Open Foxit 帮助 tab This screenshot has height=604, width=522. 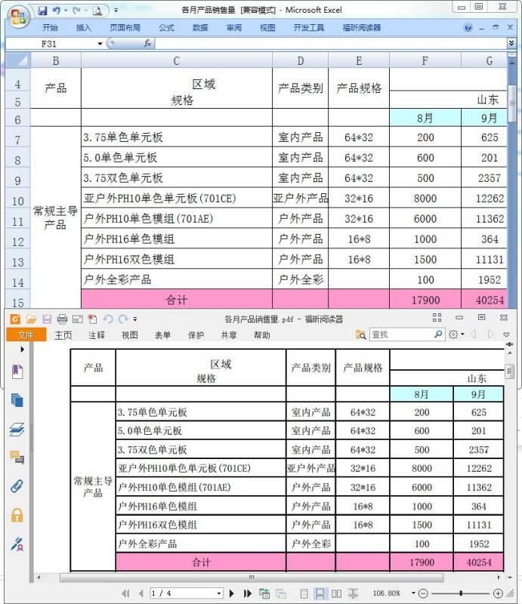pos(262,335)
